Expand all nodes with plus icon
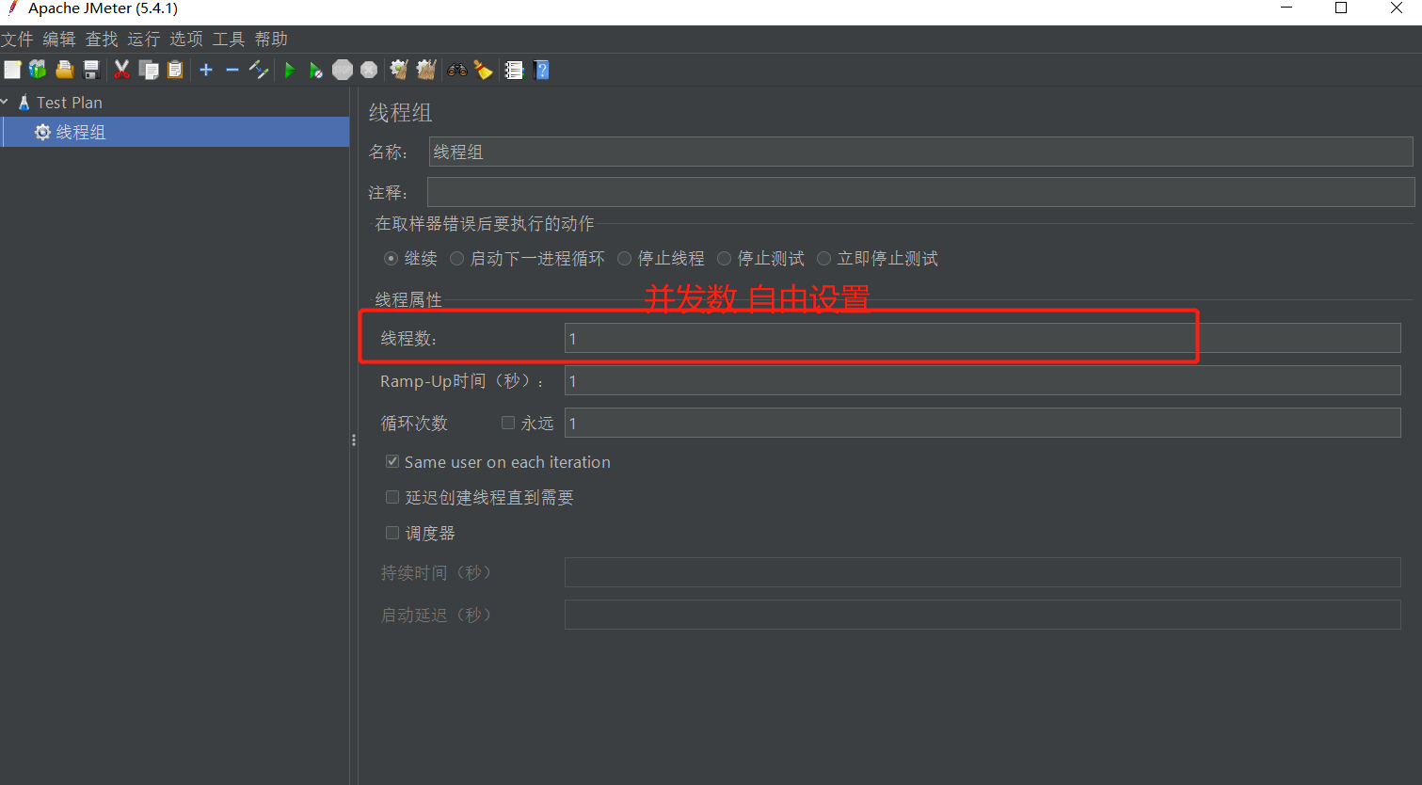This screenshot has height=785, width=1422. [206, 70]
